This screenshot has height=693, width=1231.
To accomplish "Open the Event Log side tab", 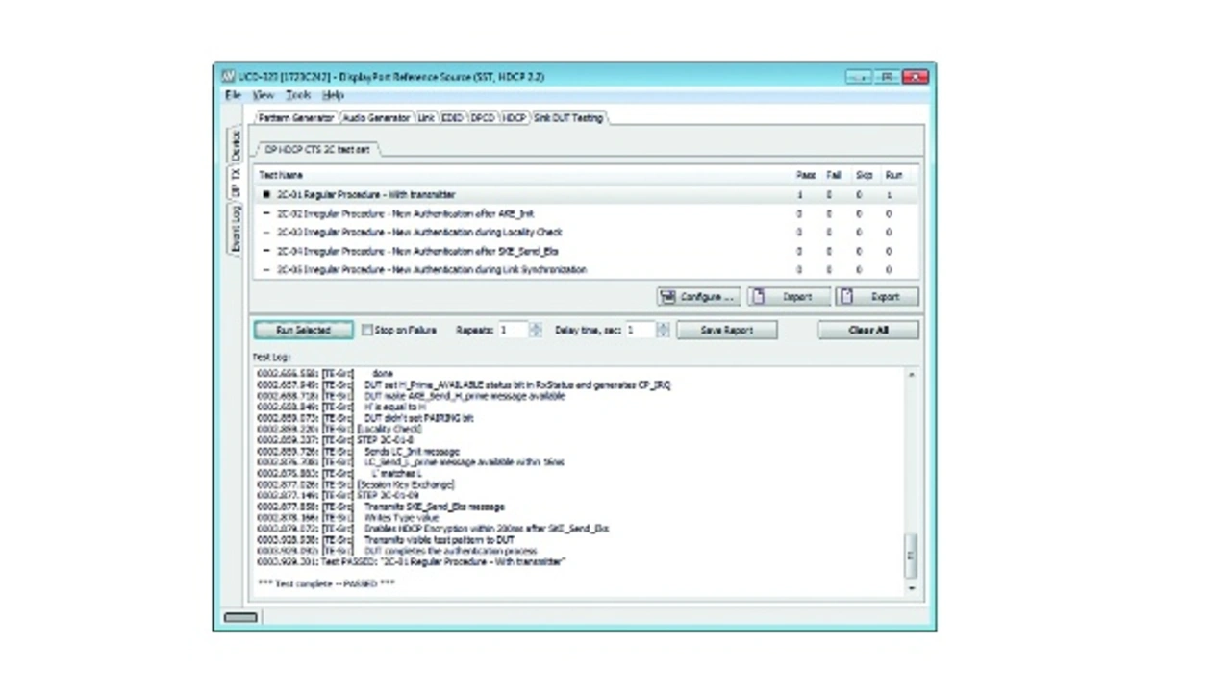I will (x=236, y=230).
